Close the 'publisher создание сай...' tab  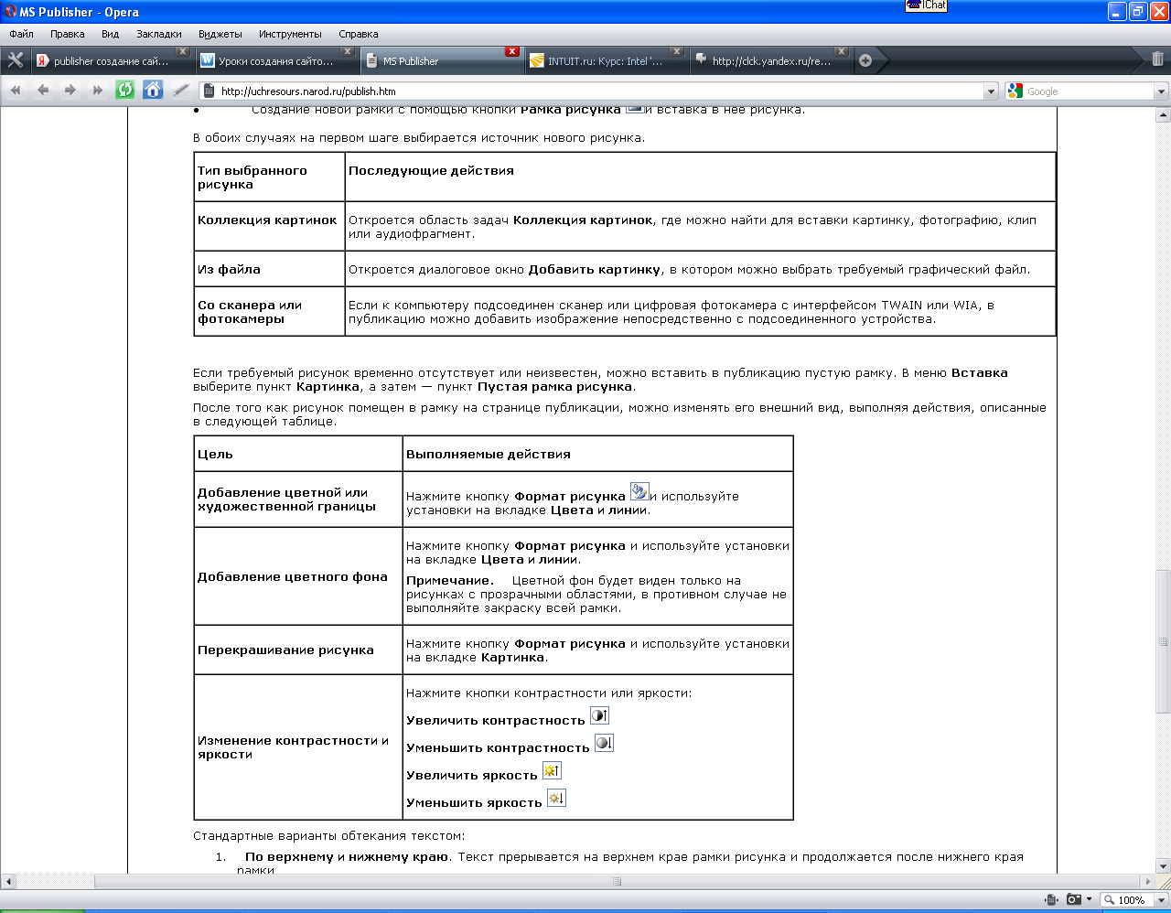point(183,51)
